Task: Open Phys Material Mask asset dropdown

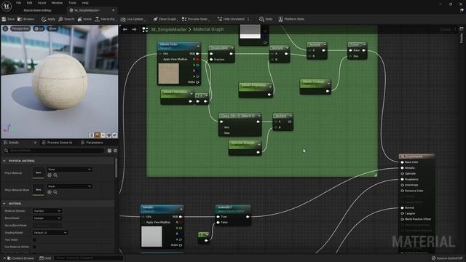Action: tap(69, 186)
